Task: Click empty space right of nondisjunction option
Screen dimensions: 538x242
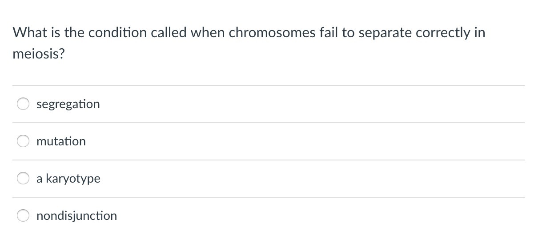Action: pos(311,216)
